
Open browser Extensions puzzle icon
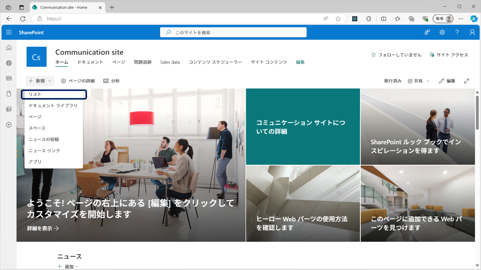[369, 19]
